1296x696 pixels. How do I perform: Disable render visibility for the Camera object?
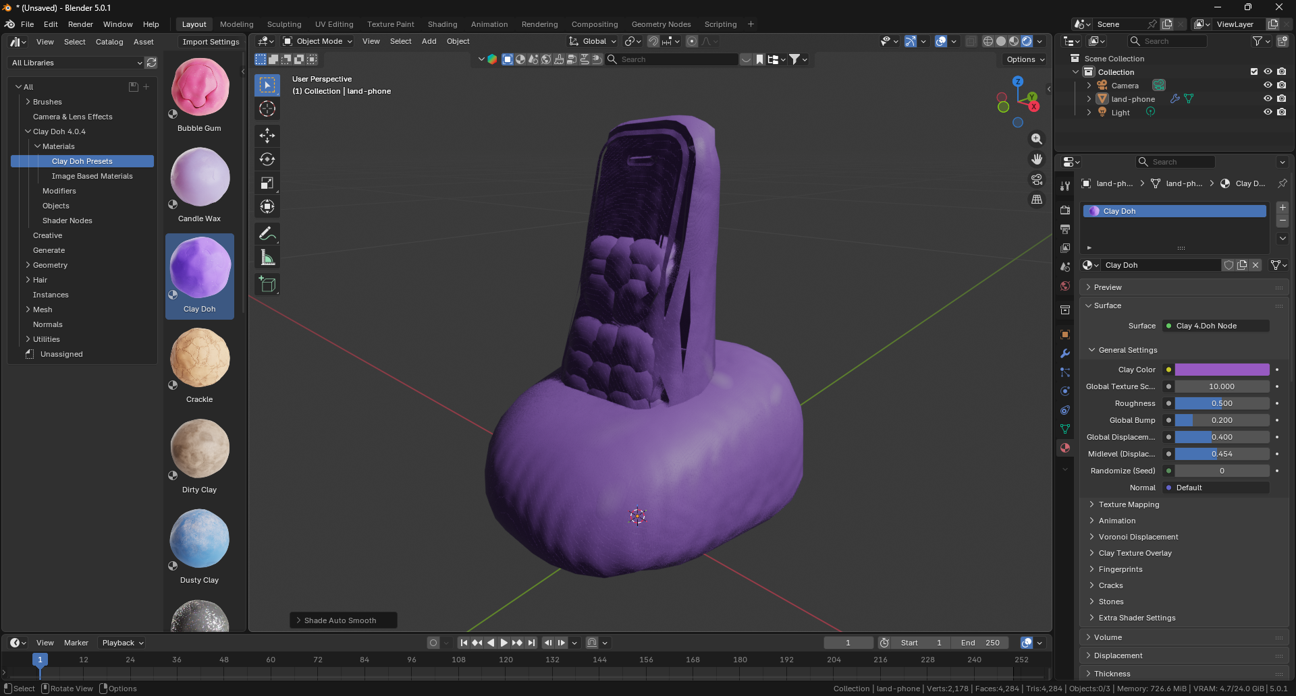pyautogui.click(x=1282, y=85)
